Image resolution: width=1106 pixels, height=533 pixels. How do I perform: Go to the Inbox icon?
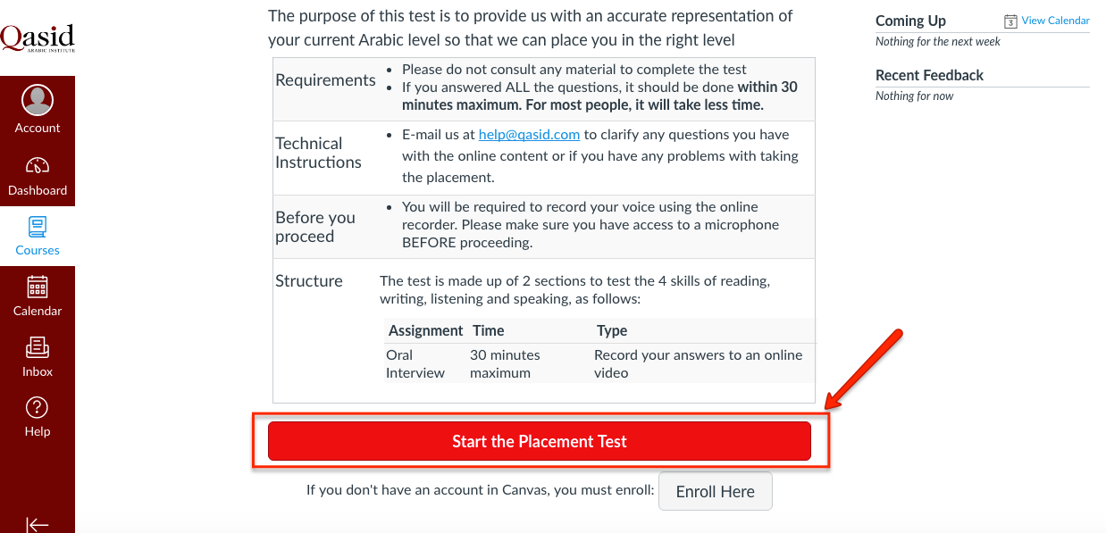tap(38, 346)
